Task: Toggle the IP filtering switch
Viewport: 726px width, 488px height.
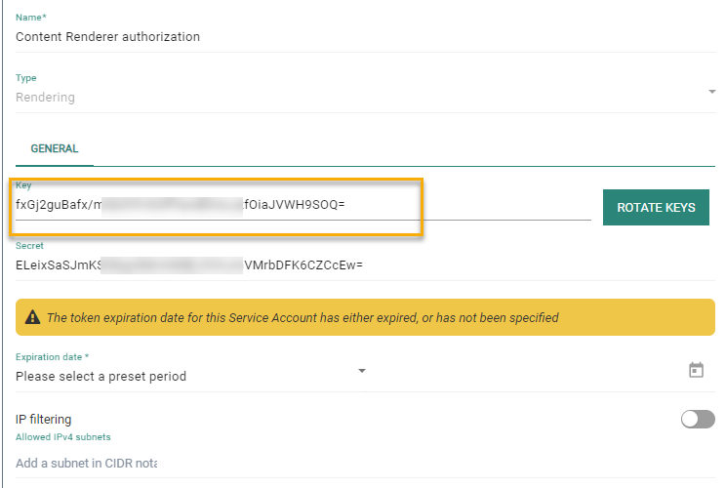Action: pyautogui.click(x=697, y=419)
